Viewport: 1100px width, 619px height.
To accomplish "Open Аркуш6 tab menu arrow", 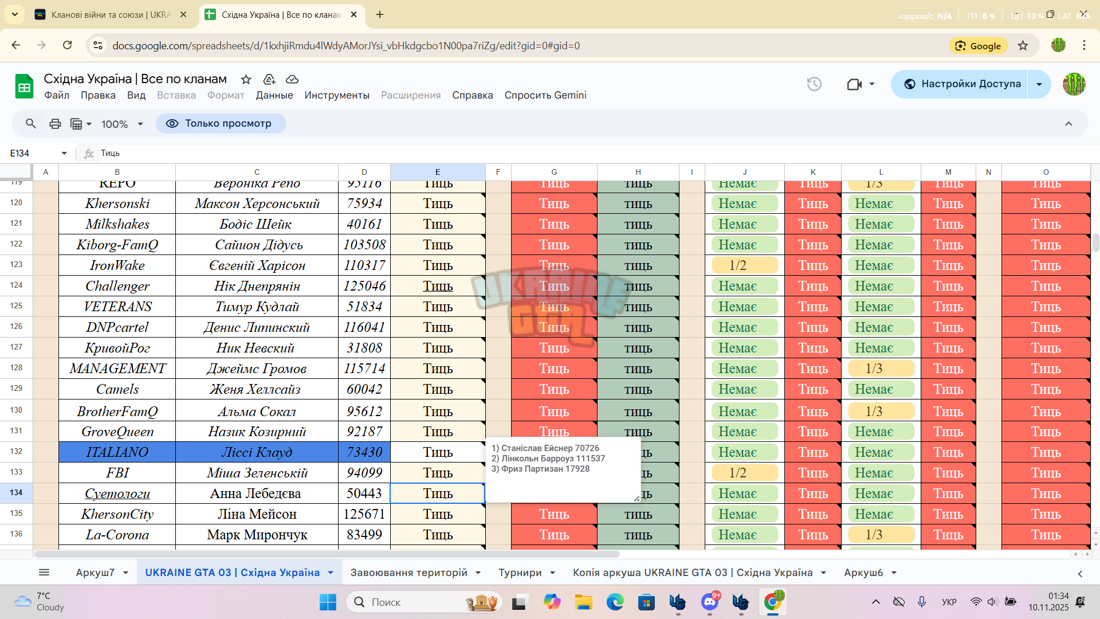I will click(894, 573).
